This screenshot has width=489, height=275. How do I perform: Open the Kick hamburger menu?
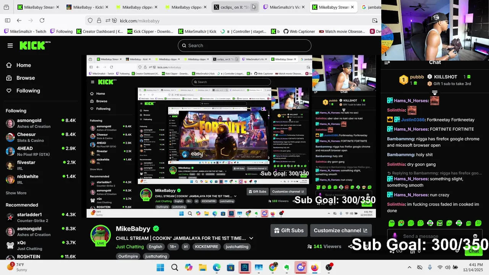pos(10,45)
